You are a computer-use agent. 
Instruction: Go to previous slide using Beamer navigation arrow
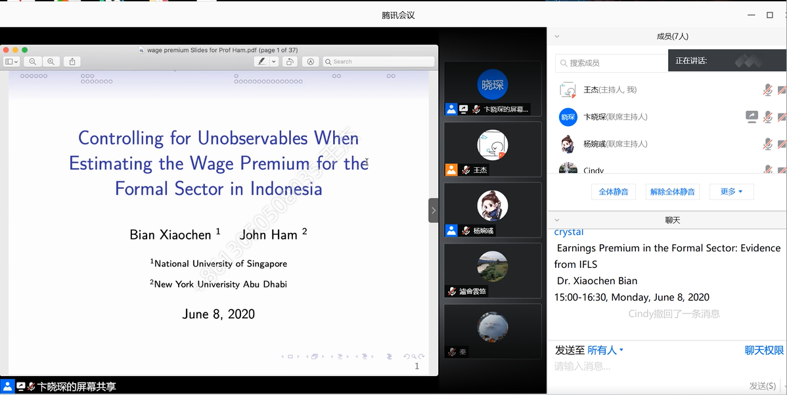(x=282, y=356)
